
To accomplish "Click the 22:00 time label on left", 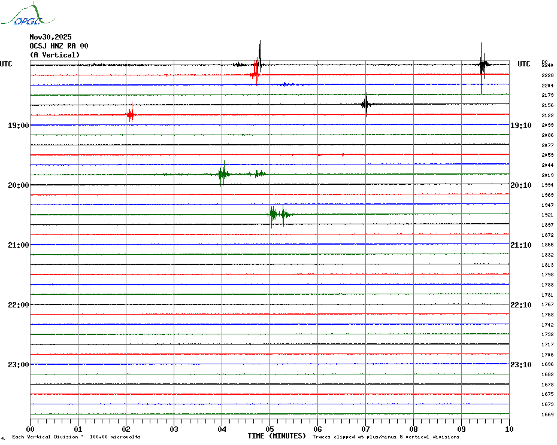I will pos(18,305).
